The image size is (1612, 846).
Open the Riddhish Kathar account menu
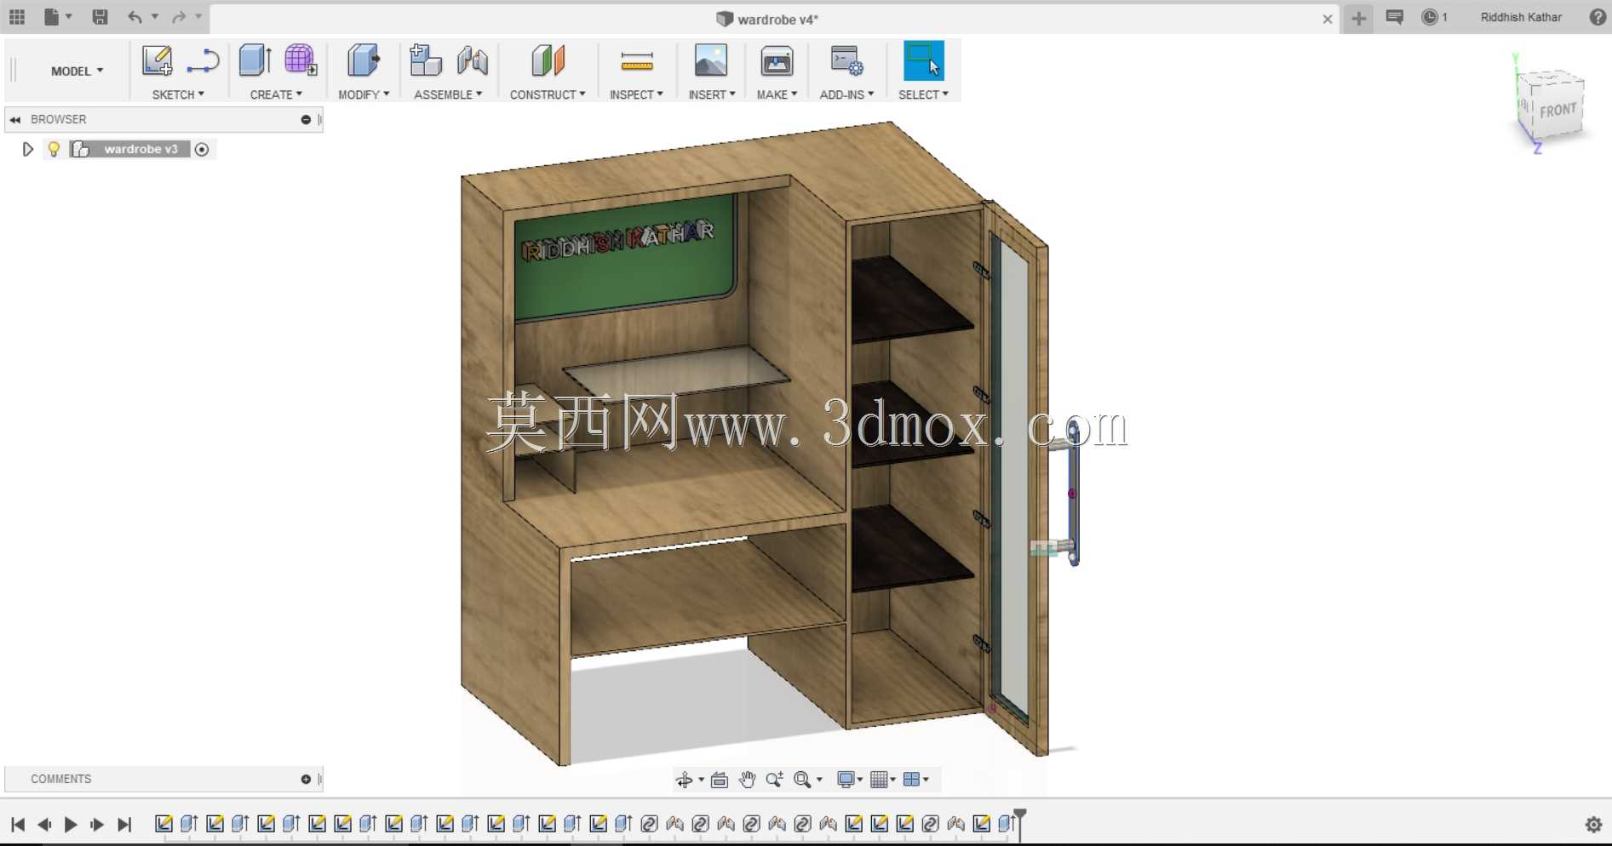[x=1521, y=17]
